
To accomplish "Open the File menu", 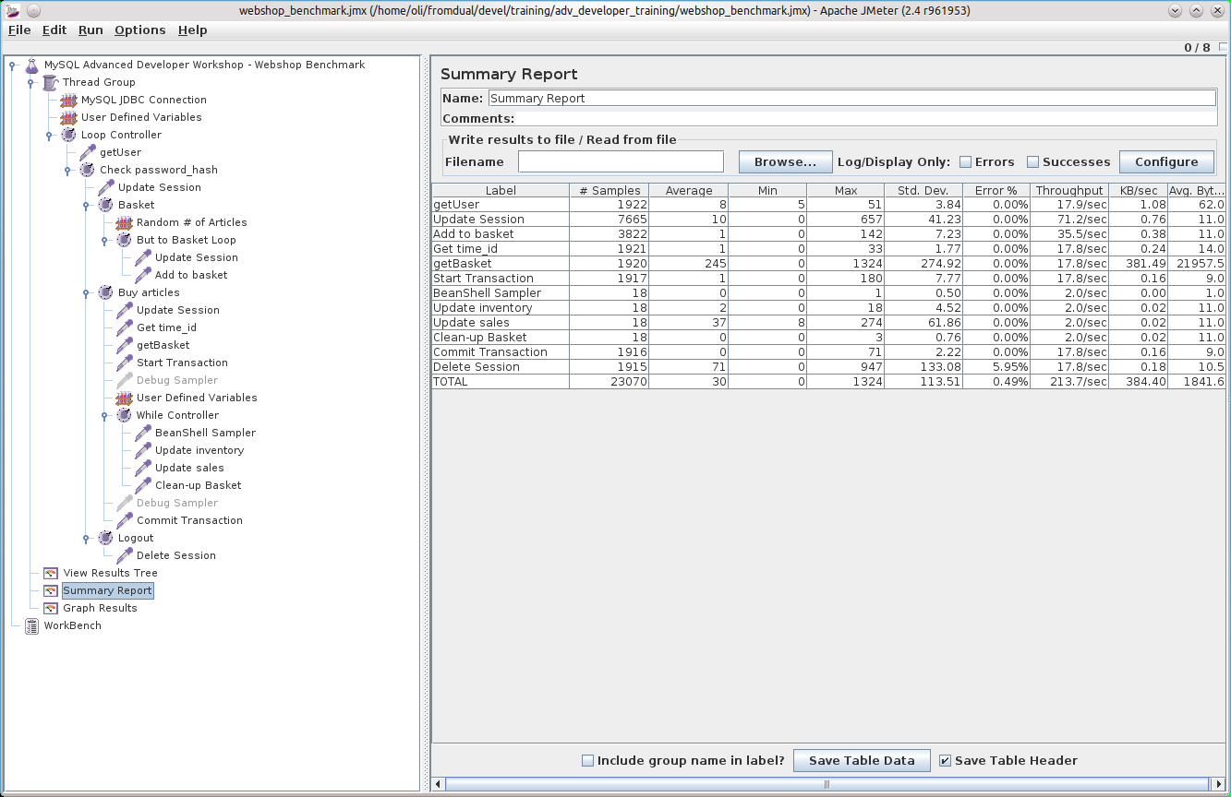I will coord(19,30).
